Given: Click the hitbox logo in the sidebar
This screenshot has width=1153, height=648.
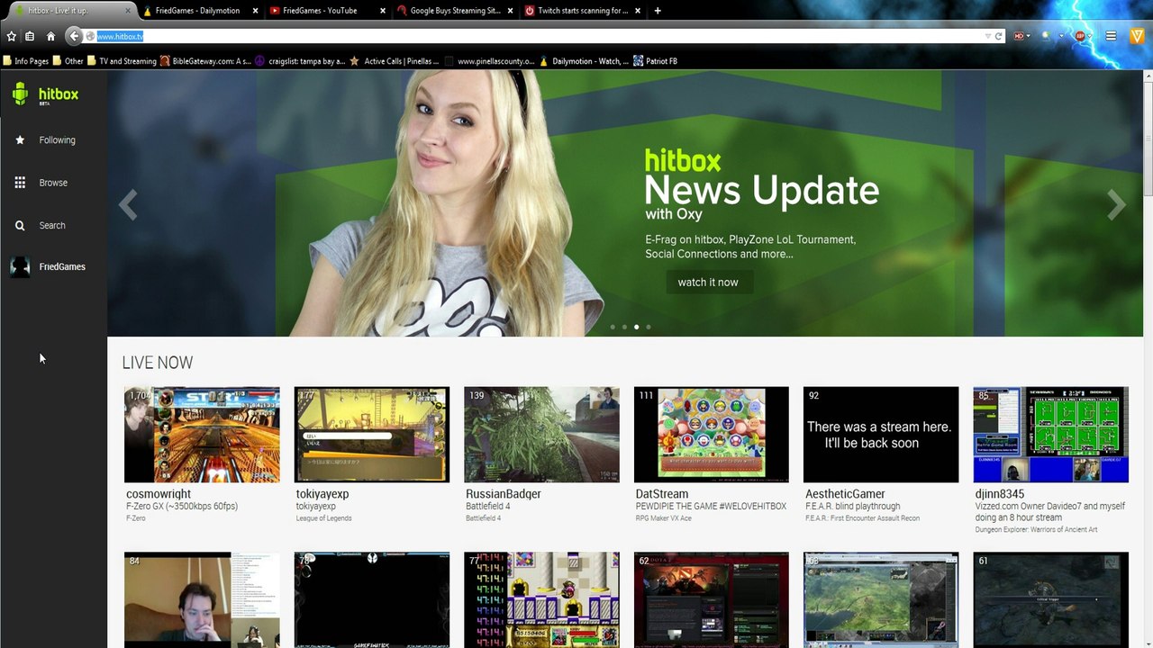Looking at the screenshot, I should coord(45,94).
